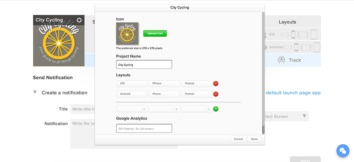Click the large City Cycling project thumbnail

(x=59, y=41)
